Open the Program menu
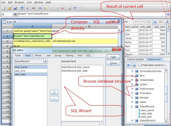171x126 pixels. click(x=19, y=2)
